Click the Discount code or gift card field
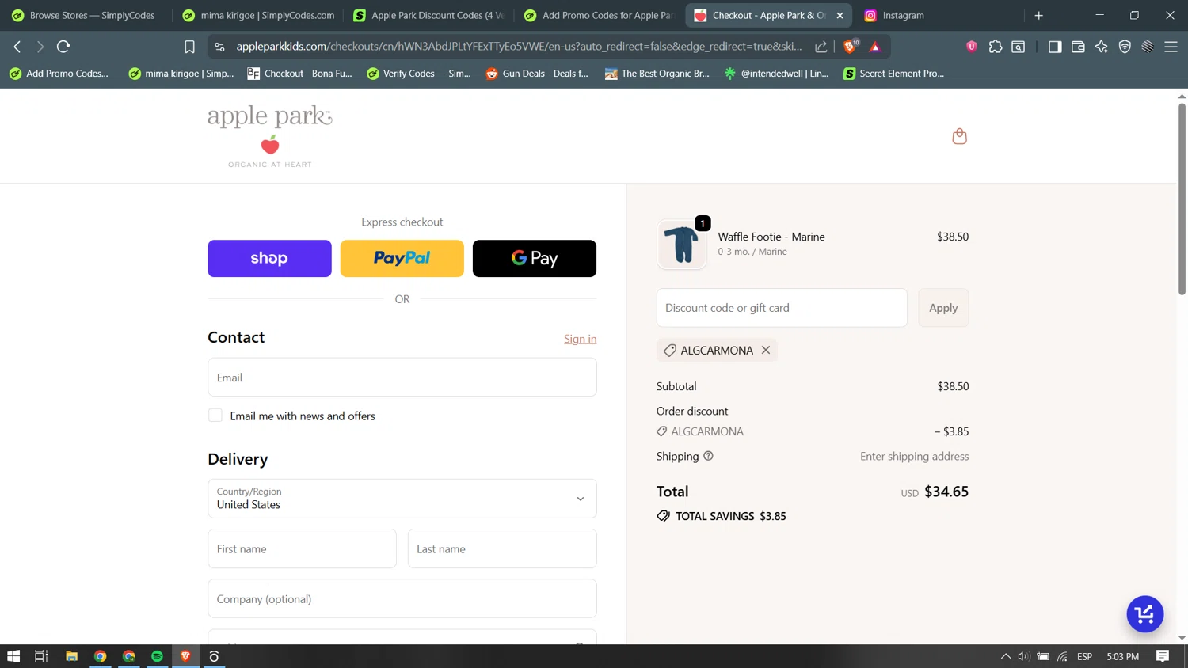The width and height of the screenshot is (1188, 668). [x=782, y=308]
